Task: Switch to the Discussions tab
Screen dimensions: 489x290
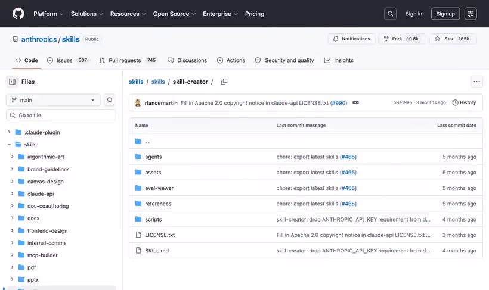Action: tap(187, 60)
